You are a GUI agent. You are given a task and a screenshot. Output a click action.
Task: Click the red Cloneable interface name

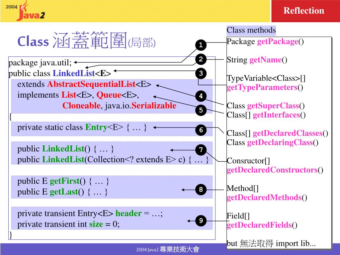[x=82, y=105]
